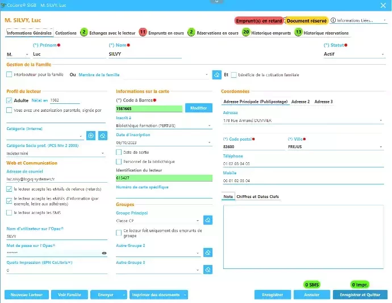392x303 pixels.
Task: Clear the Groupe Principal with eraser icon
Action: tap(208, 220)
